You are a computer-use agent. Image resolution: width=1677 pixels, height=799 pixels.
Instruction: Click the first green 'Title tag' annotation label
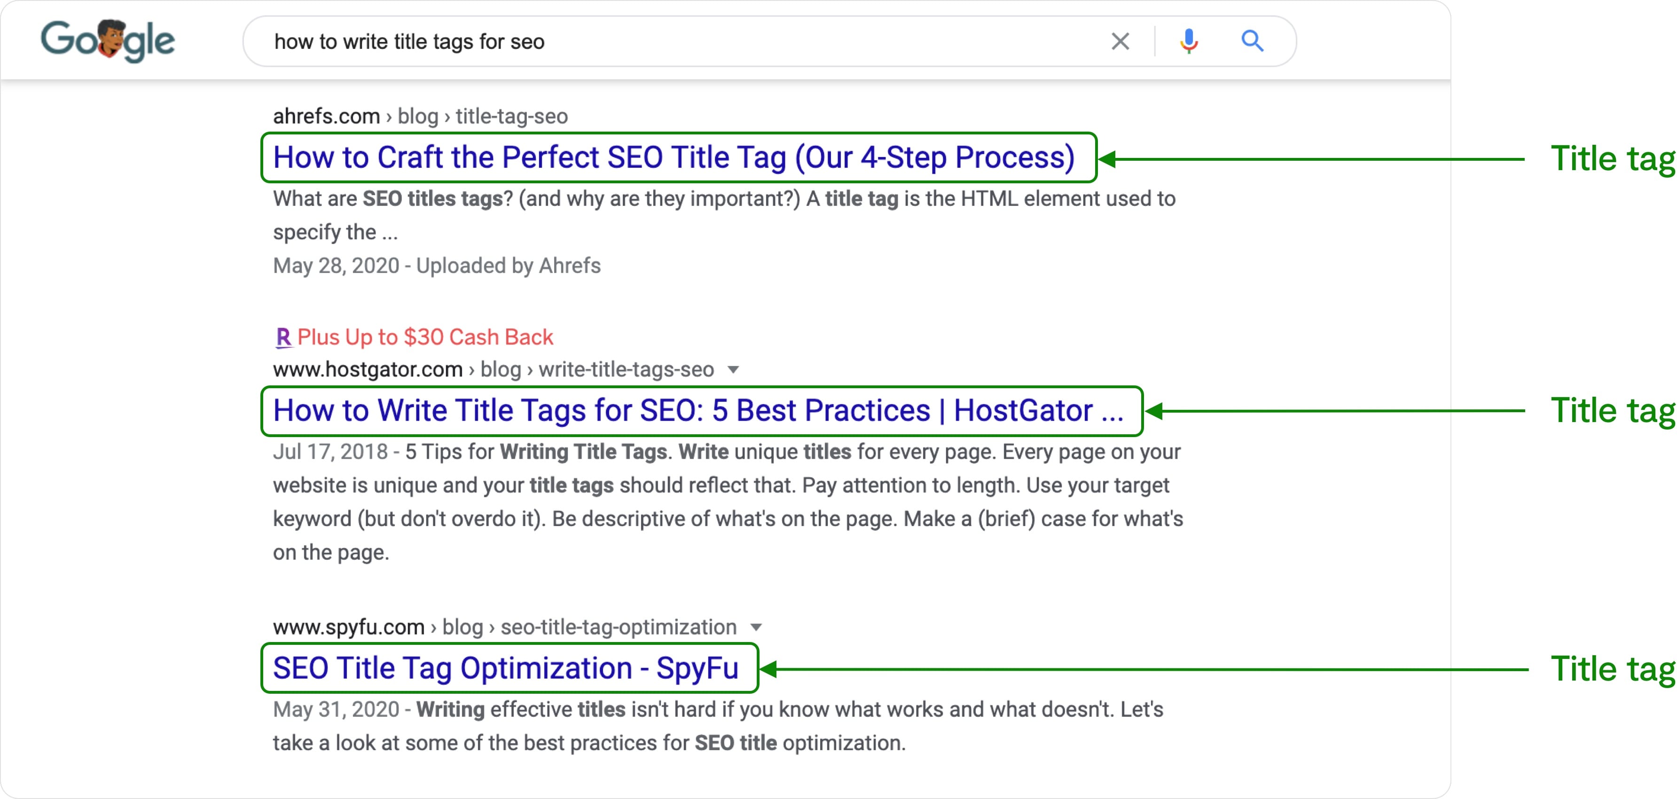point(1612,159)
